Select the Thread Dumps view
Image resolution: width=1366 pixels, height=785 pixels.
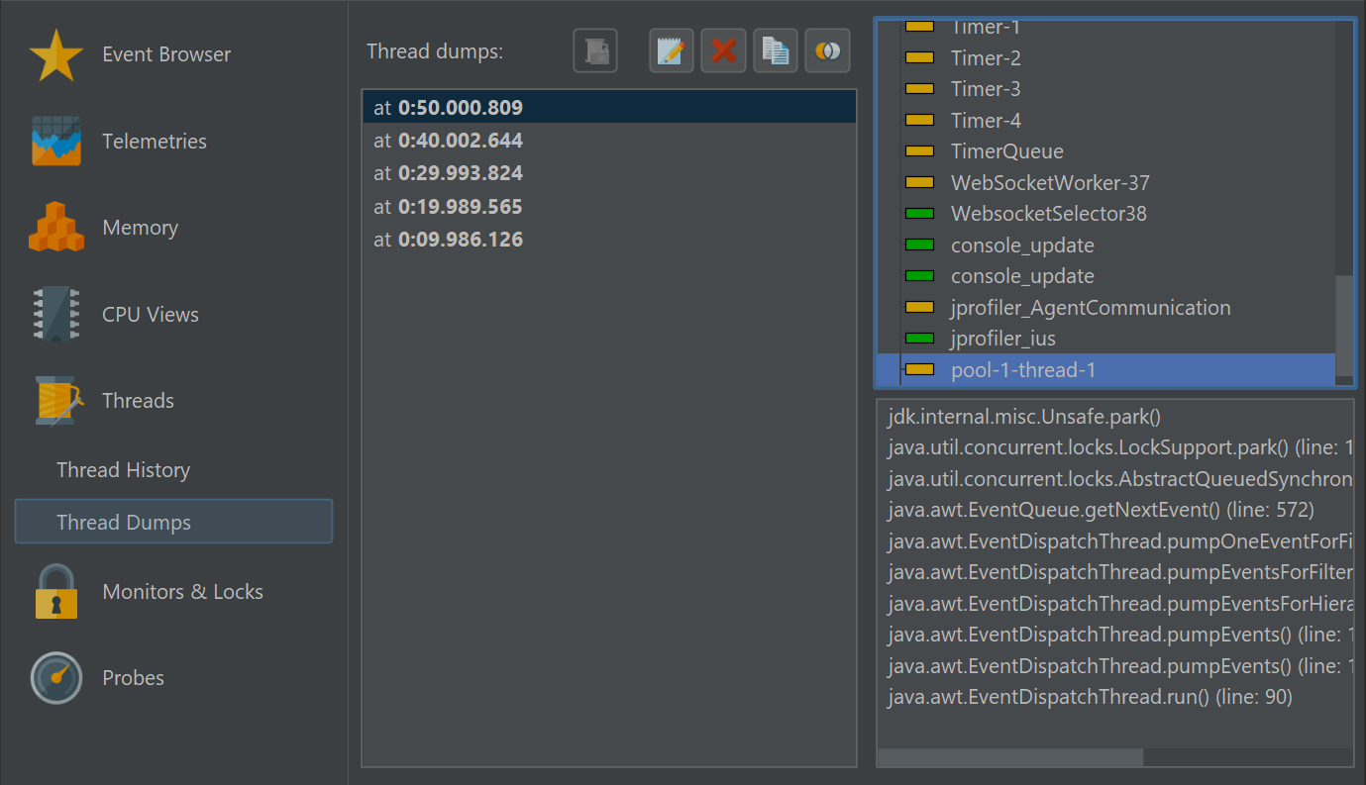(x=124, y=523)
